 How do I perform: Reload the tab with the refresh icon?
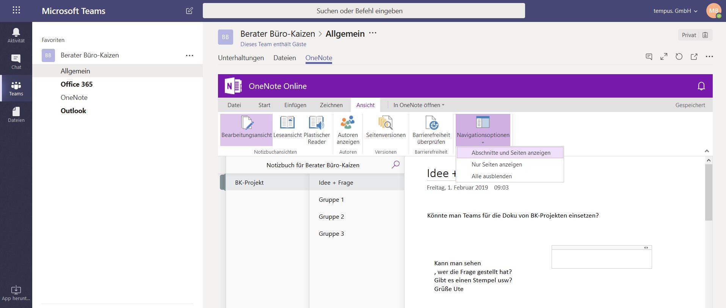tap(679, 57)
